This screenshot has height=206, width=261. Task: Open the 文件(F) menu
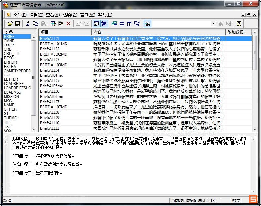click(20, 15)
